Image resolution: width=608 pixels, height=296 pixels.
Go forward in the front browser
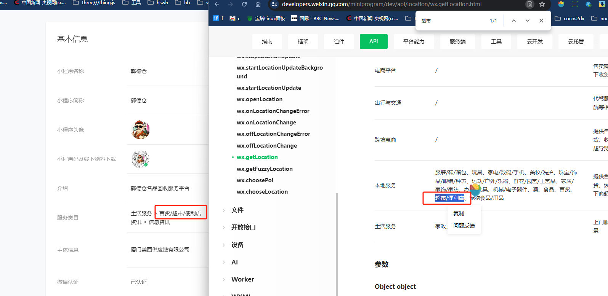click(x=230, y=4)
